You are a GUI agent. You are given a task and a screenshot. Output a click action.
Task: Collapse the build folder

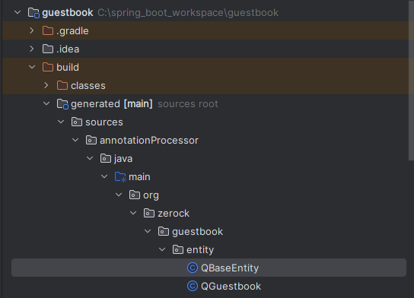coord(32,67)
